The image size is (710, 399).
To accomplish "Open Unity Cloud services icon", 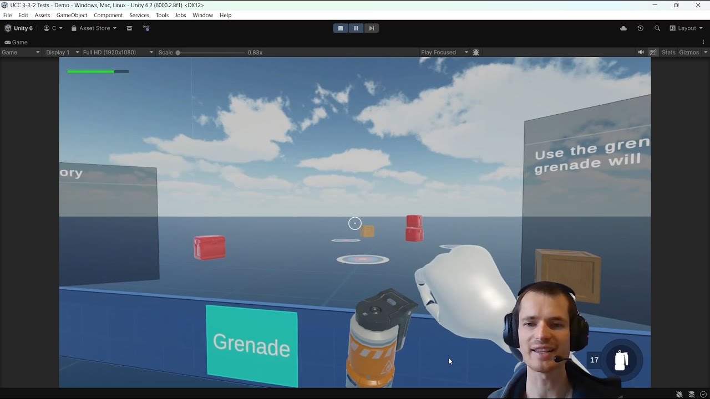I will click(623, 28).
